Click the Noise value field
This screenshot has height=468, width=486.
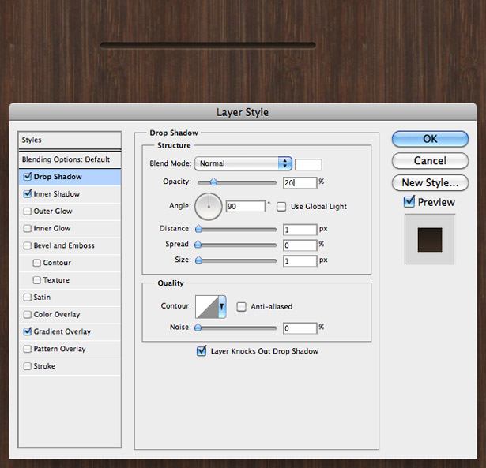300,328
